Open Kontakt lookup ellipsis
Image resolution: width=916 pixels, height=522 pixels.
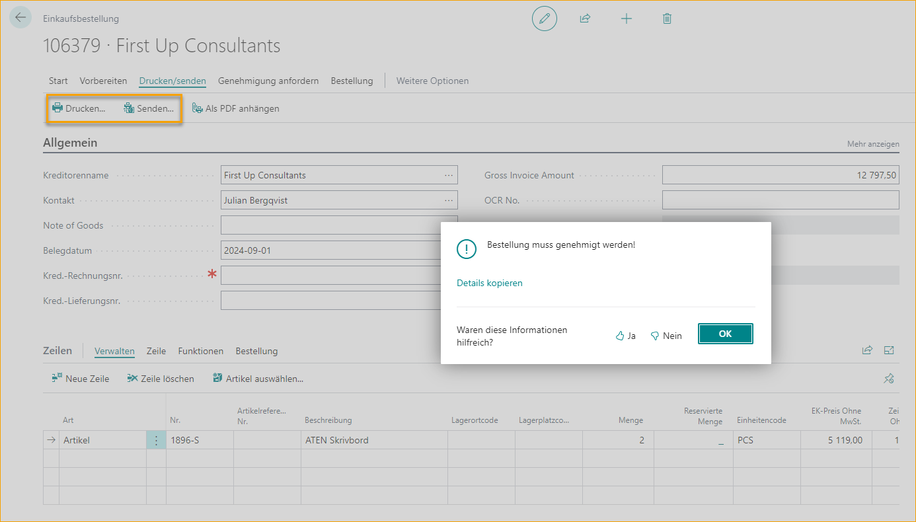[449, 200]
